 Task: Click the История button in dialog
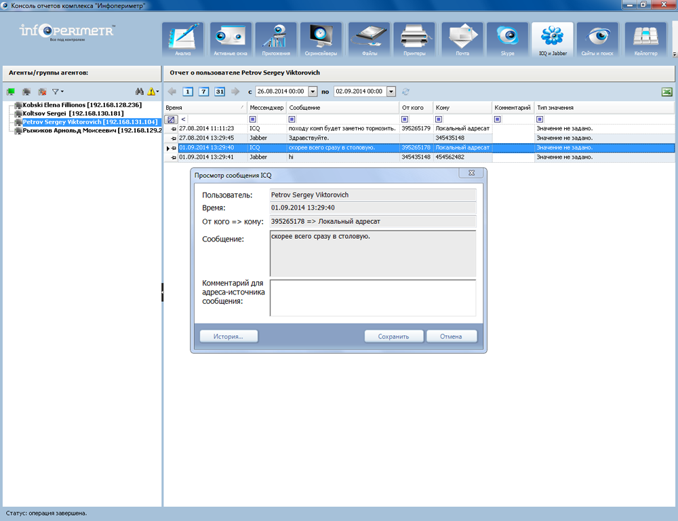coord(229,336)
